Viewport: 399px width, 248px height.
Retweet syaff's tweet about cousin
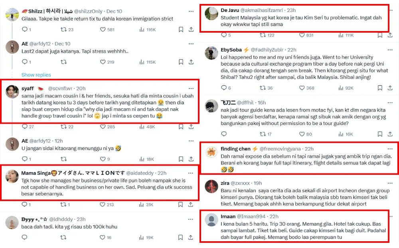[63, 127]
